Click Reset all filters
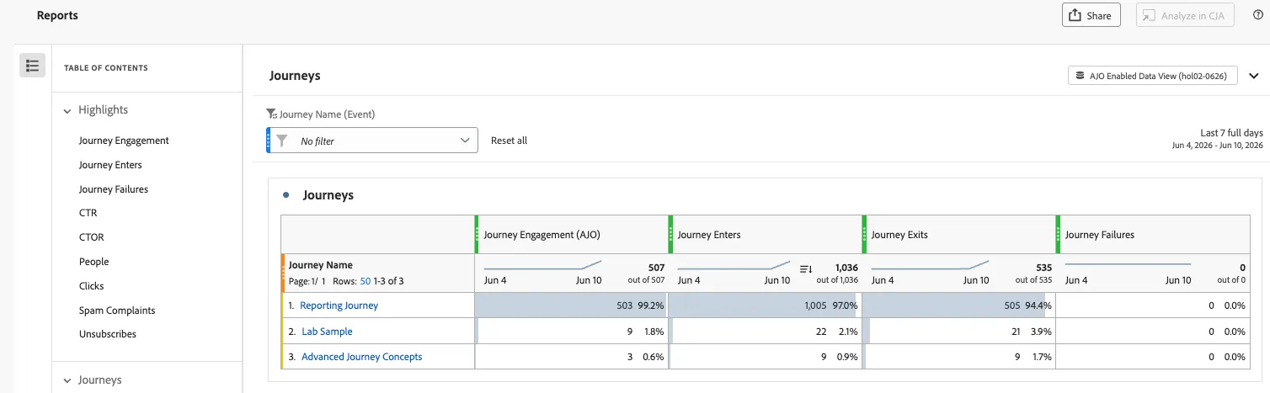 509,141
